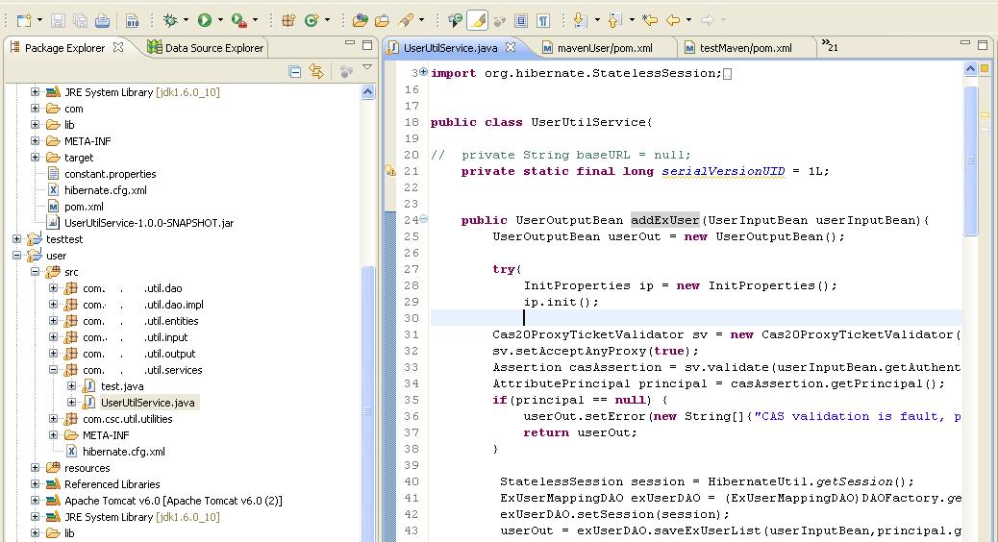Click the Previous Annotation arrow icon
Image resolution: width=998 pixels, height=542 pixels.
tap(614, 20)
